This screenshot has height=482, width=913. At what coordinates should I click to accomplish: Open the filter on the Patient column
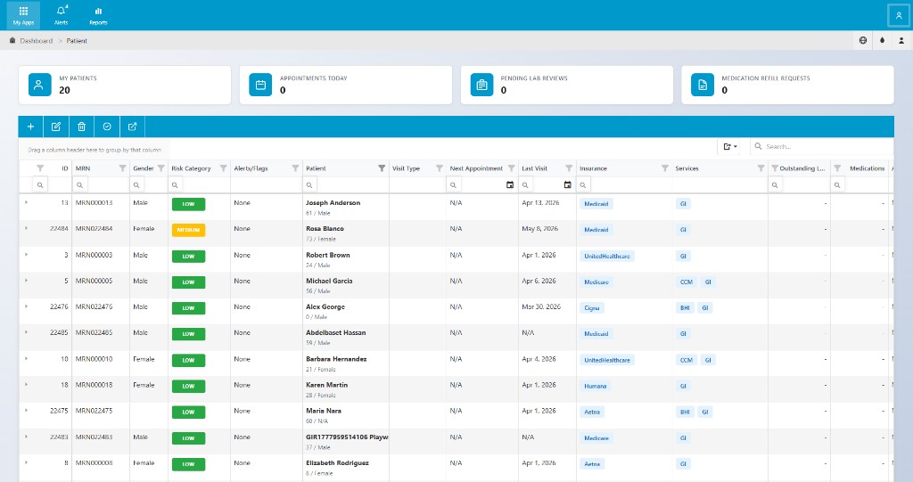pyautogui.click(x=382, y=168)
